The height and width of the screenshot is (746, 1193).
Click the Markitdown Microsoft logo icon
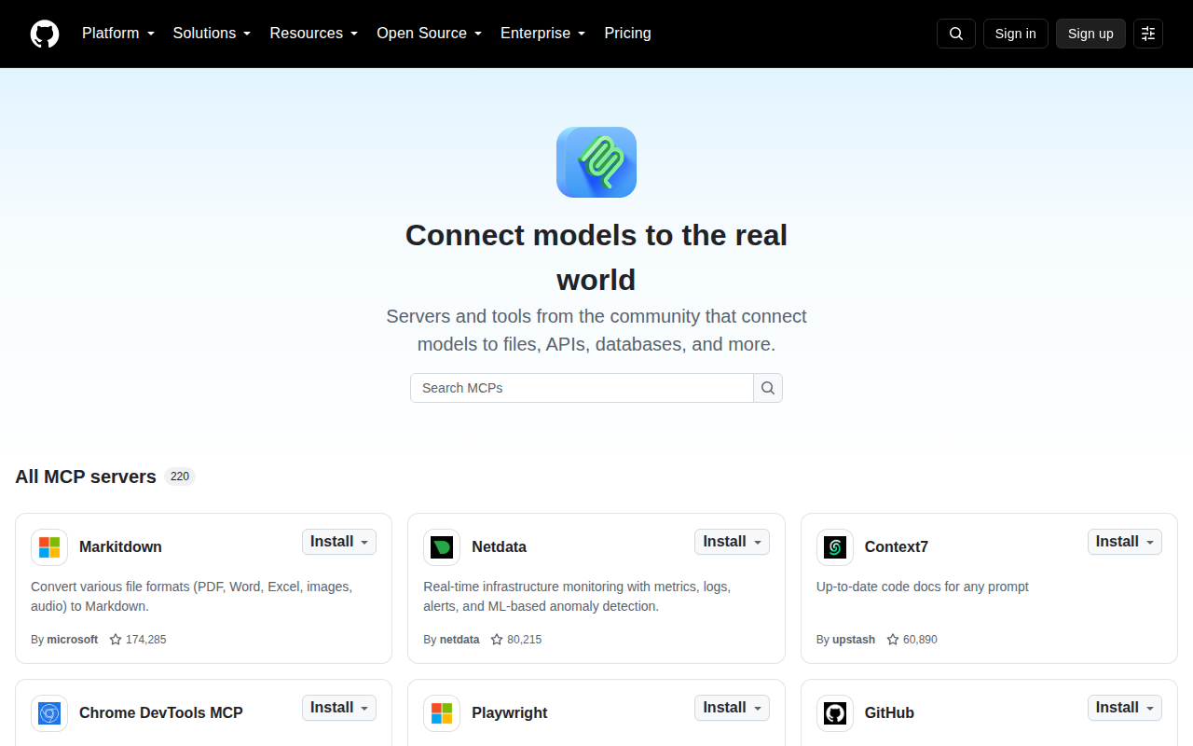(49, 547)
